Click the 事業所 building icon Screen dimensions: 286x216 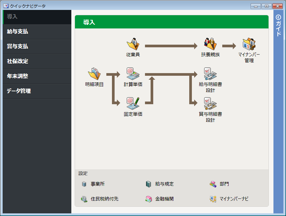(84, 184)
